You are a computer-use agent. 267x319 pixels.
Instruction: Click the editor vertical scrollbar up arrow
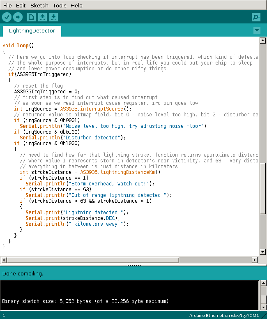[263, 40]
